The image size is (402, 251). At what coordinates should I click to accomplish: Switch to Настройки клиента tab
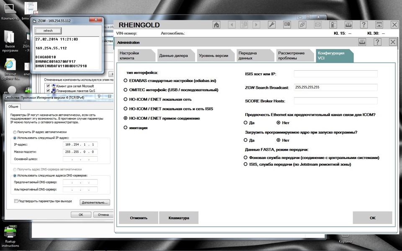[x=136, y=55]
